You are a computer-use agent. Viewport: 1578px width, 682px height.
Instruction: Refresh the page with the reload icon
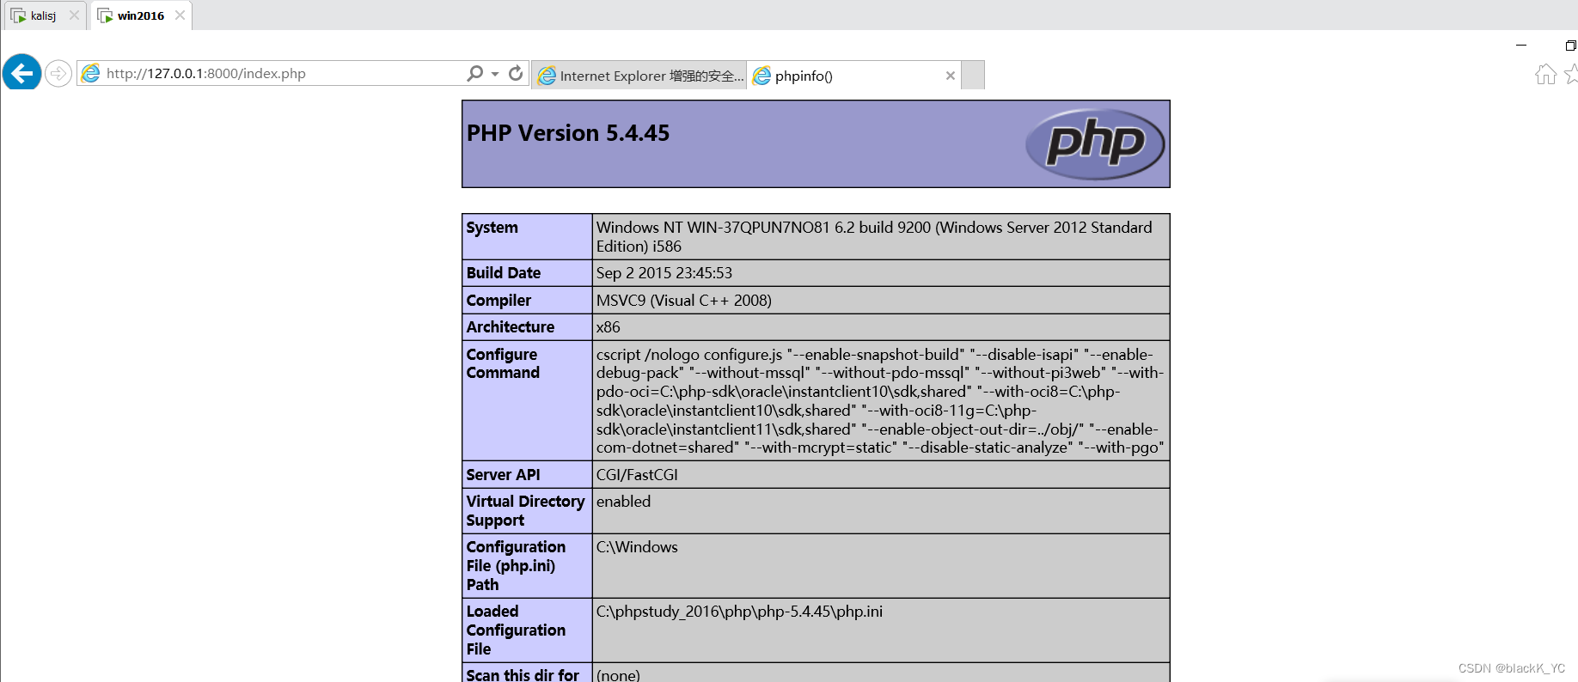click(x=516, y=74)
